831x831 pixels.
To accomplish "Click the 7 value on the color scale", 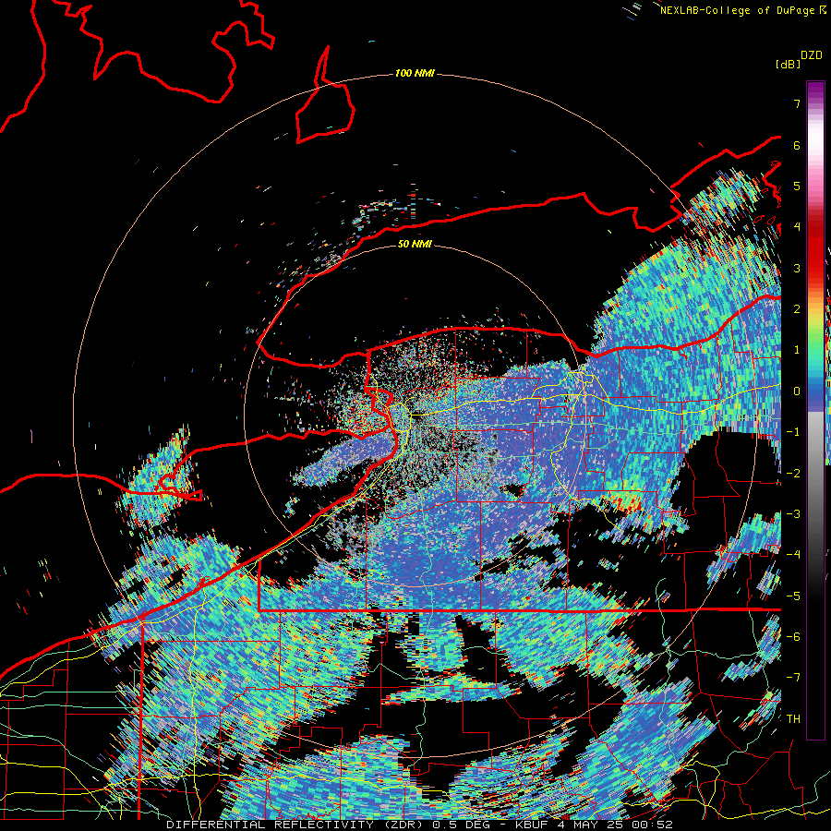I will point(797,103).
